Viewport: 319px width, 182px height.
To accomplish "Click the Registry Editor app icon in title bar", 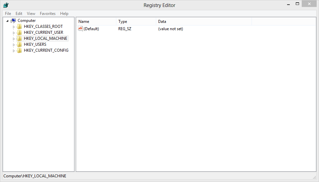I will [x=6, y=5].
